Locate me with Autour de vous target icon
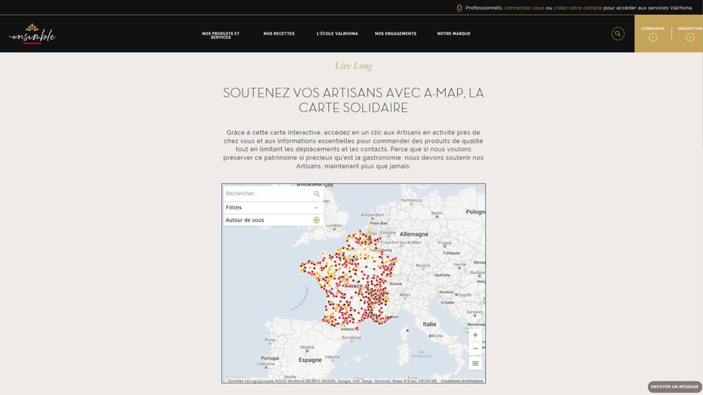 coord(316,220)
